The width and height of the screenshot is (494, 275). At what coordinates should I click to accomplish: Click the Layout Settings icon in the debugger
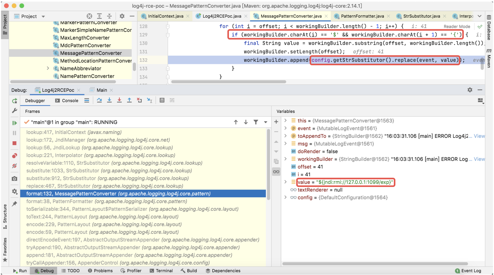tap(480, 101)
